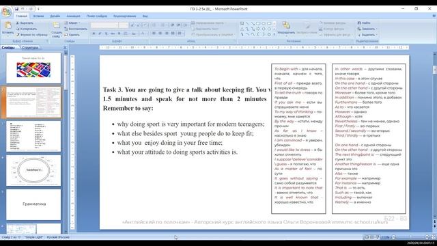
Task: Switch to slide sorter view in status bar
Action: coord(371,237)
